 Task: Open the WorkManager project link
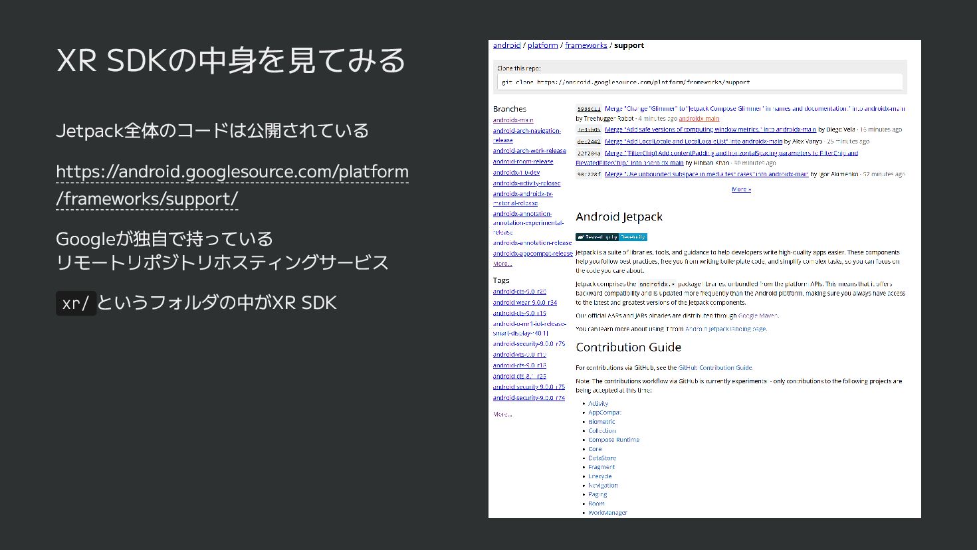pyautogui.click(x=607, y=513)
